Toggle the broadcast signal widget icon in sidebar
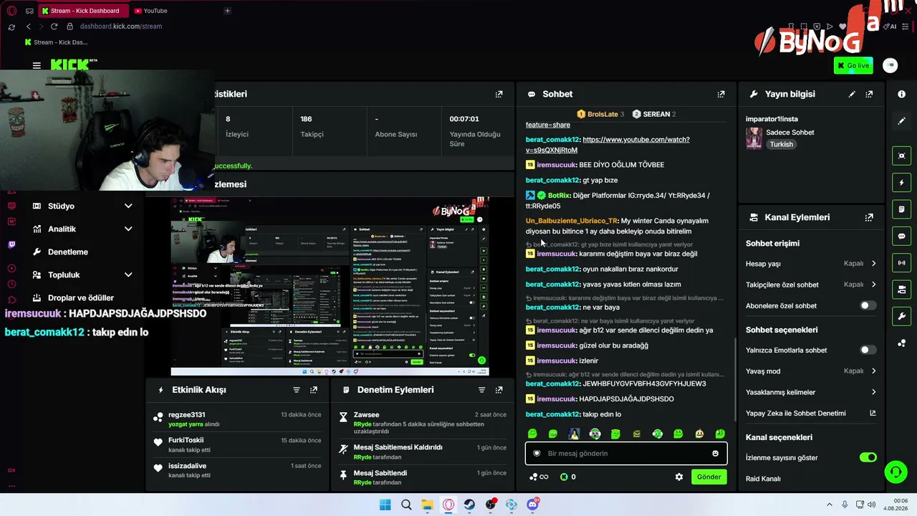Screen dimensions: 917x516 pos(901,263)
